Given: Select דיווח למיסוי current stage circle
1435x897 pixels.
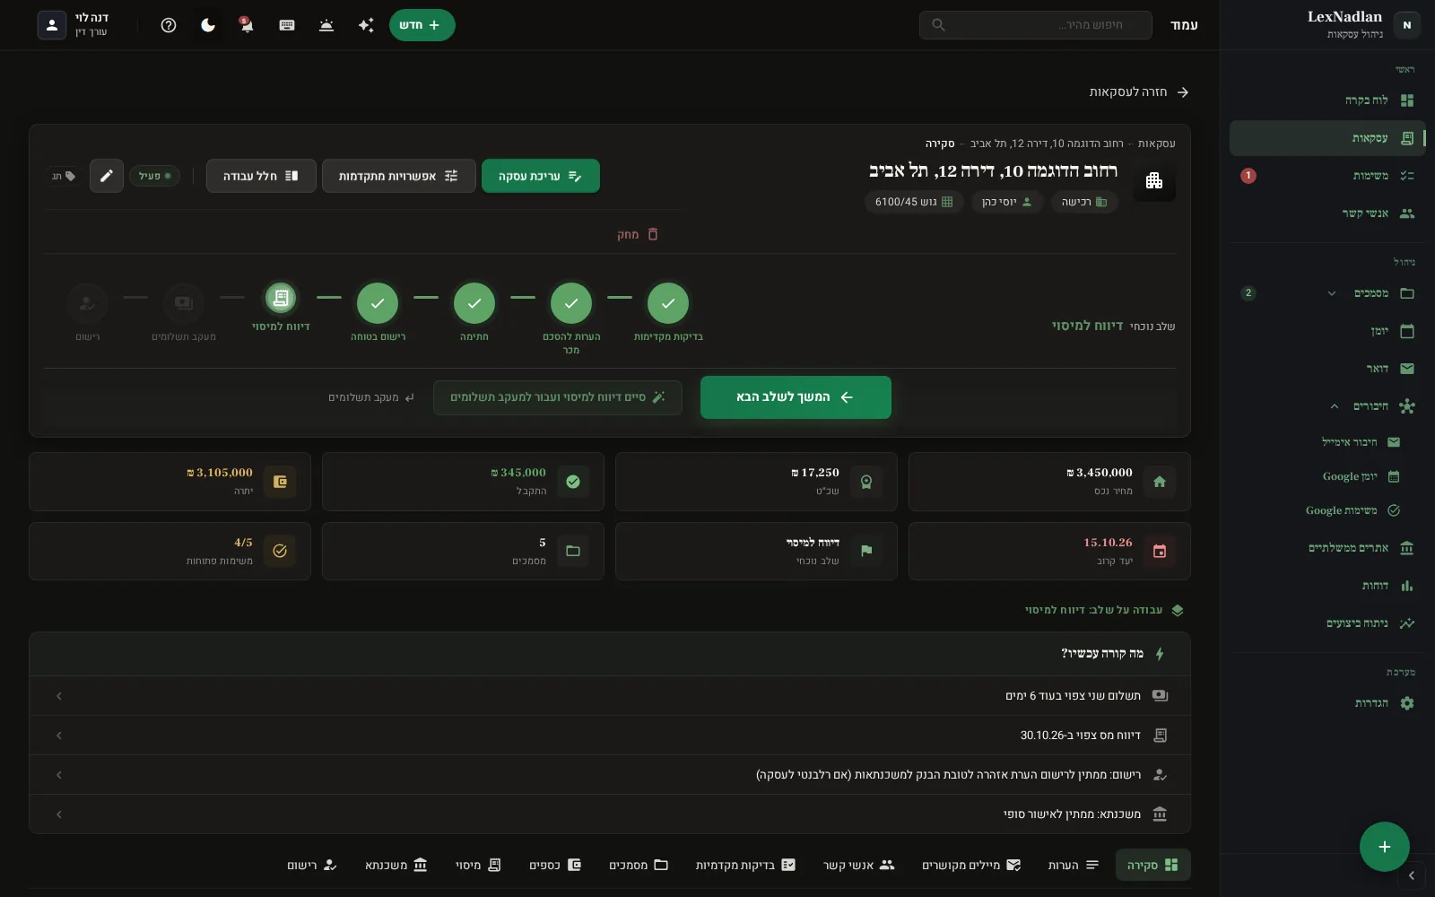Looking at the screenshot, I should click(x=281, y=299).
